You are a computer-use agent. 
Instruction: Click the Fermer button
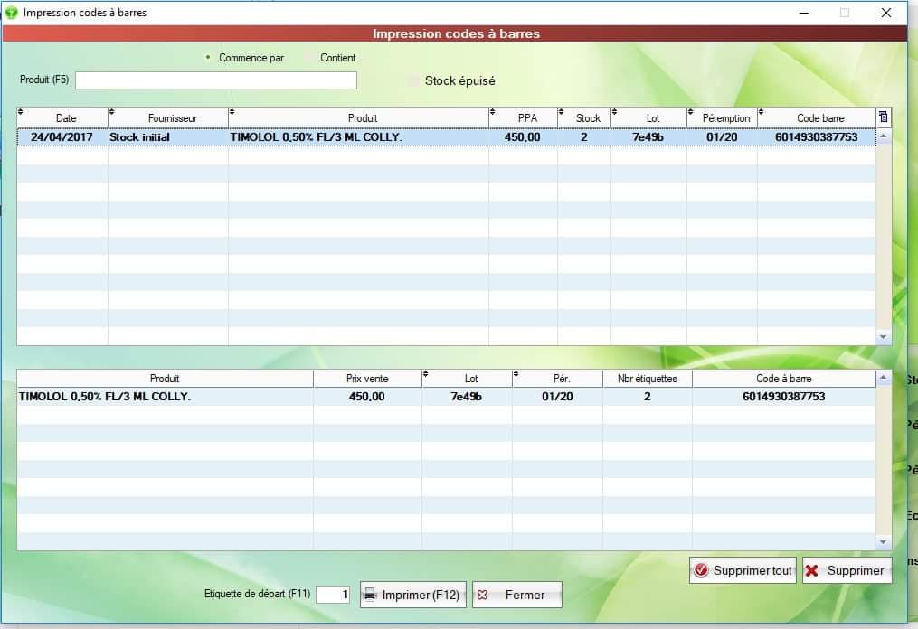517,595
